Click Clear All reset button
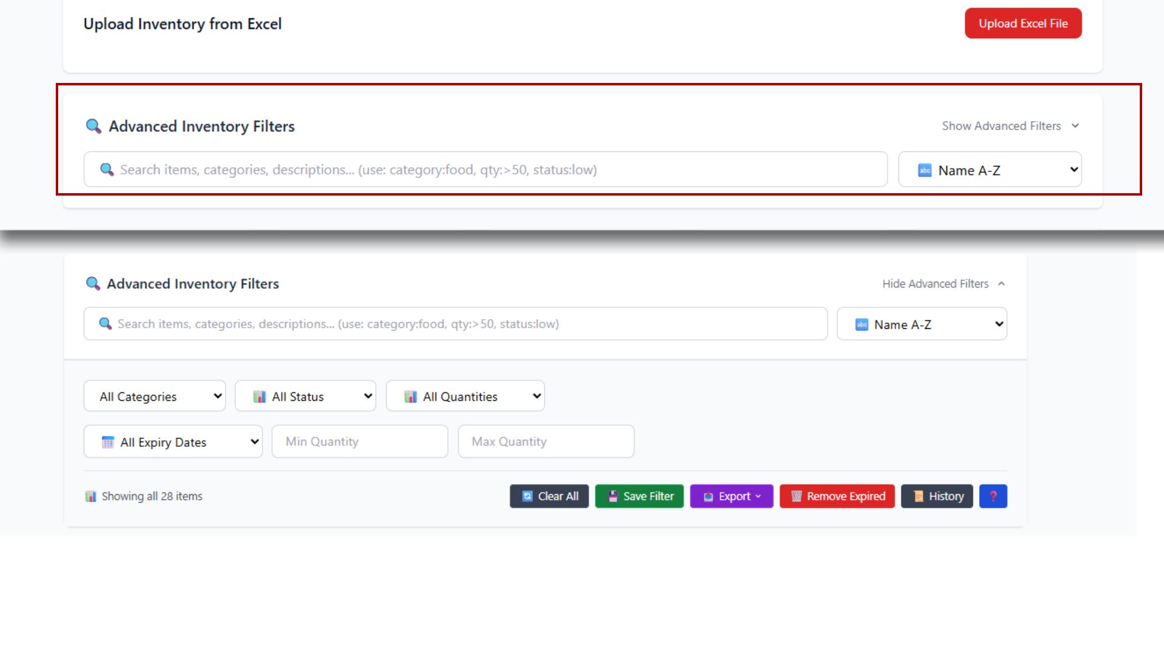Screen dimensions: 1164x654 (x=549, y=496)
